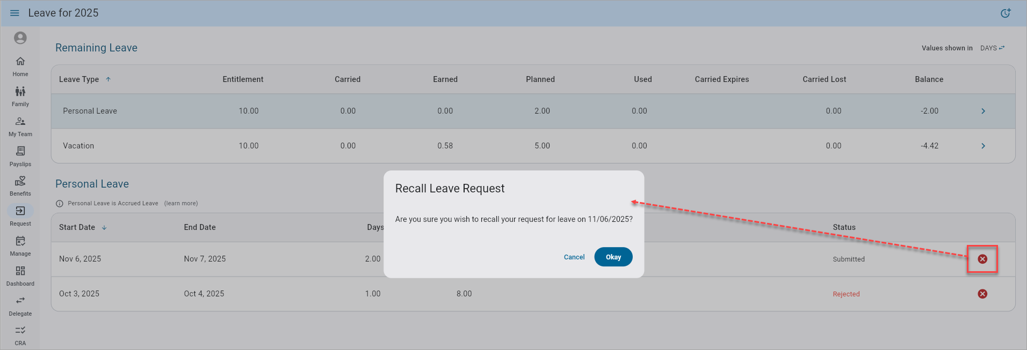
Task: Expand Vacation row chevron
Action: 983,146
